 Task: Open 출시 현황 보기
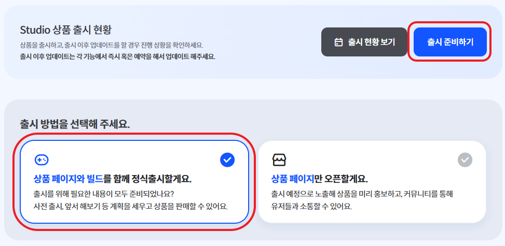click(x=364, y=42)
